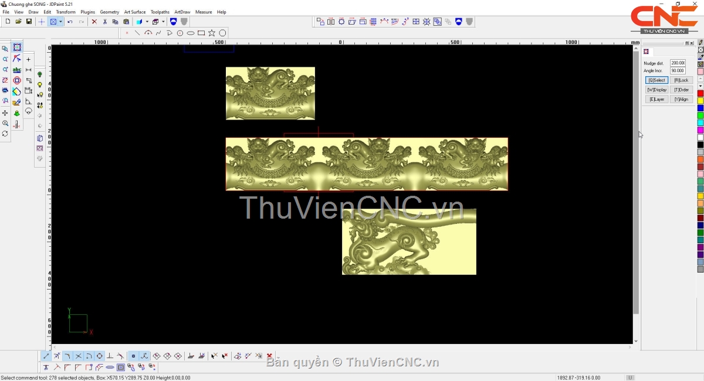The width and height of the screenshot is (704, 381).
Task: Expand the selection box mode dropdown arrow
Action: pyautogui.click(x=60, y=22)
